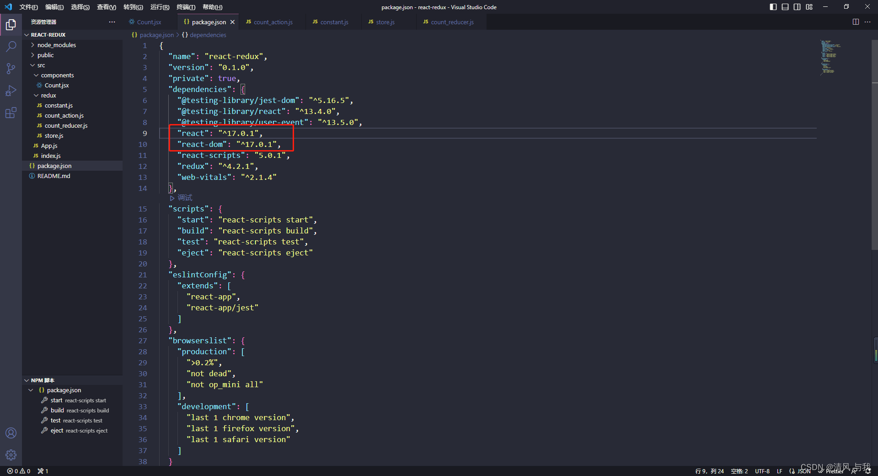This screenshot has height=476, width=878.
Task: Click the debug CodeLens above scripts
Action: click(181, 198)
